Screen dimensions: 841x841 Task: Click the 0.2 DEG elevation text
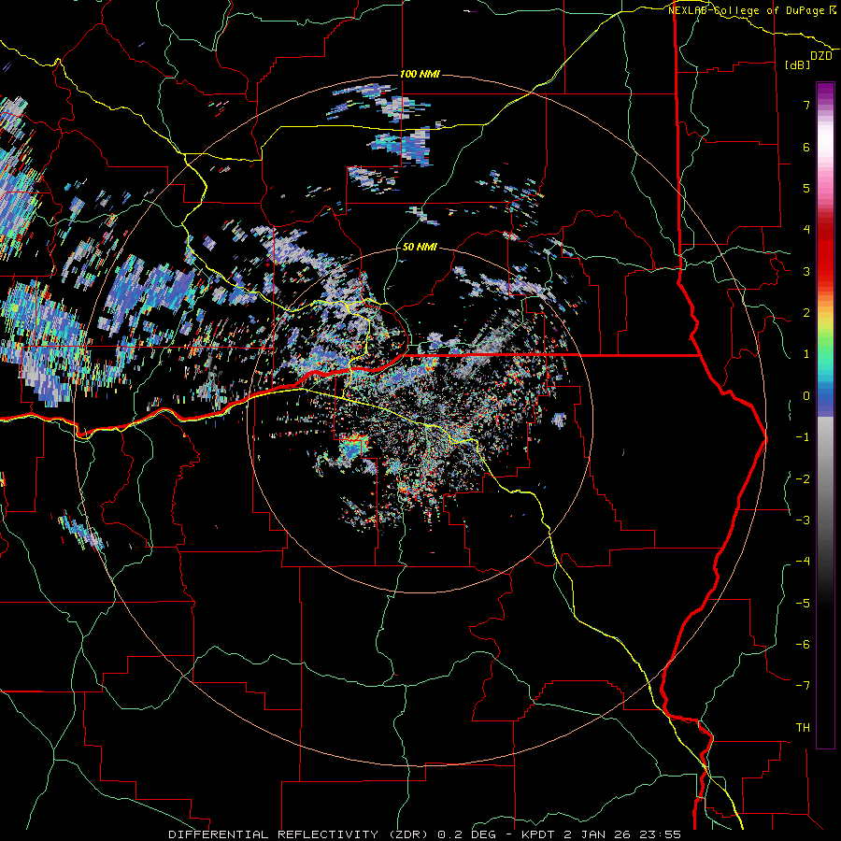click(x=466, y=834)
